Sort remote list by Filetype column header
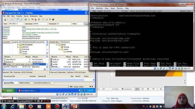Viewport: 195px width, 109px height. 76,57
